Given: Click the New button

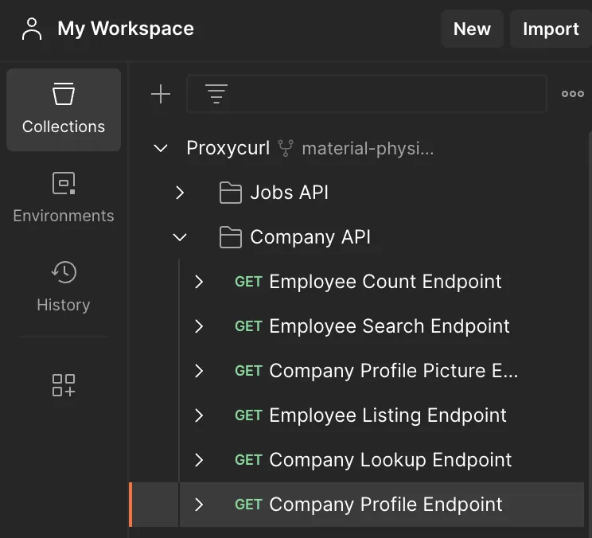Looking at the screenshot, I should point(472,29).
